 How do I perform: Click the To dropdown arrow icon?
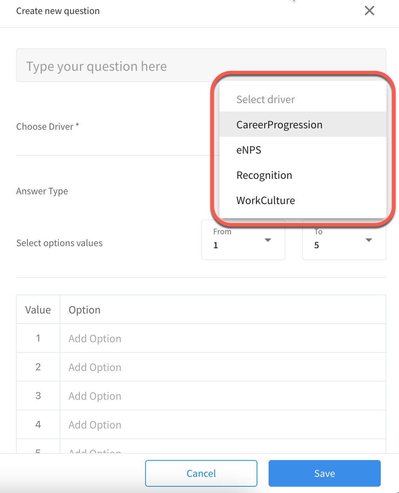click(x=368, y=240)
